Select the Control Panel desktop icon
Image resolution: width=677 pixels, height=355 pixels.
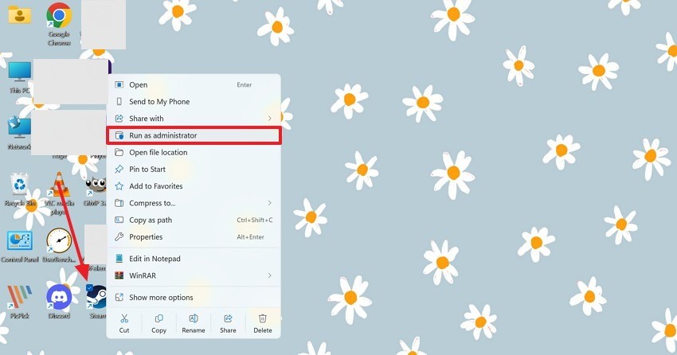point(20,247)
